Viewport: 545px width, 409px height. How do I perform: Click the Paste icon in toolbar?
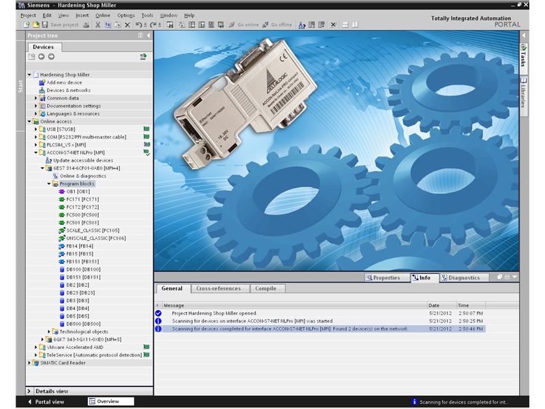pyautogui.click(x=117, y=25)
